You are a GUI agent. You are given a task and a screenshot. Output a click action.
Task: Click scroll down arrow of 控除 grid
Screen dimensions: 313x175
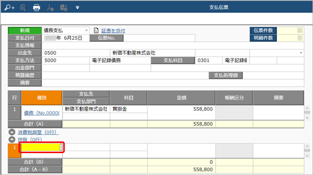[x=307, y=156]
